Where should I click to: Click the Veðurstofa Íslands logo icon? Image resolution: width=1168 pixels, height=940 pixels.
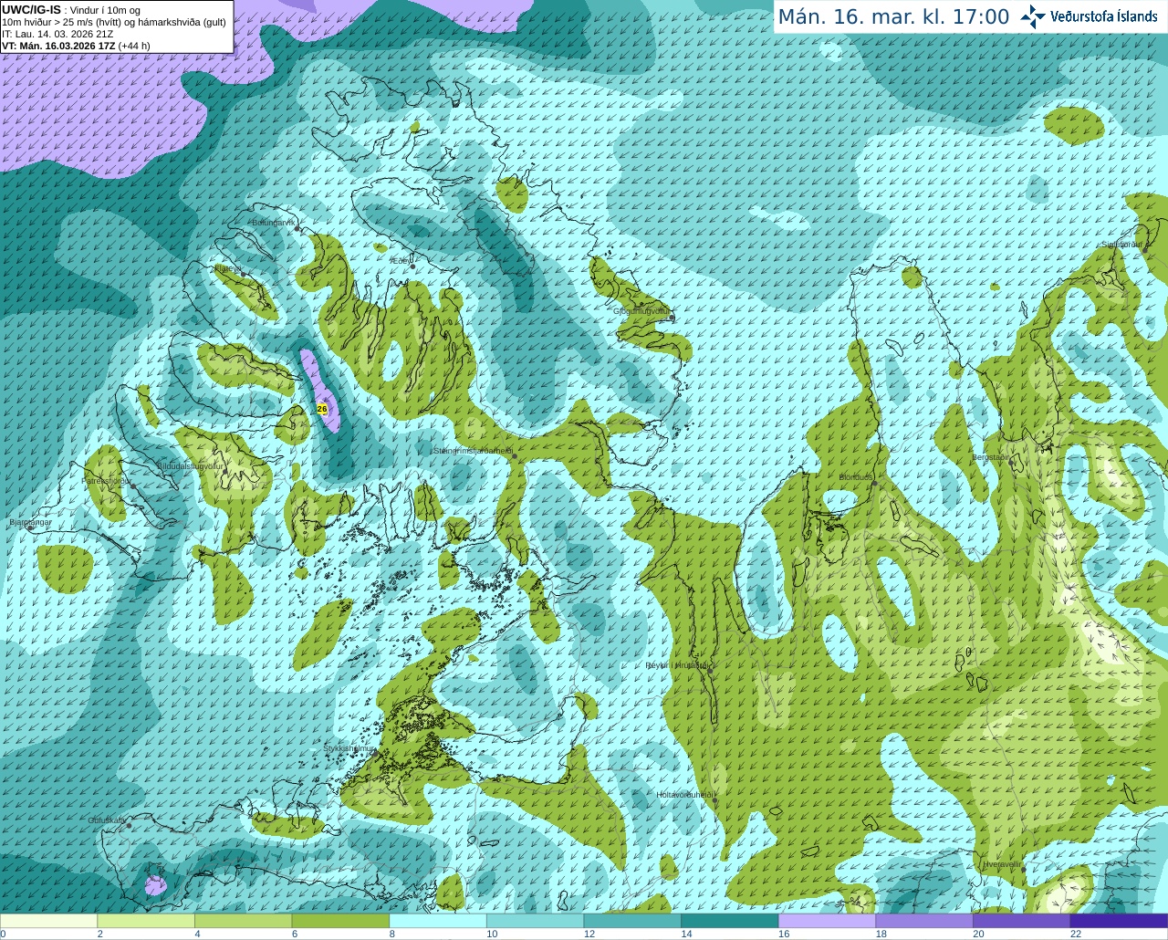click(1033, 16)
